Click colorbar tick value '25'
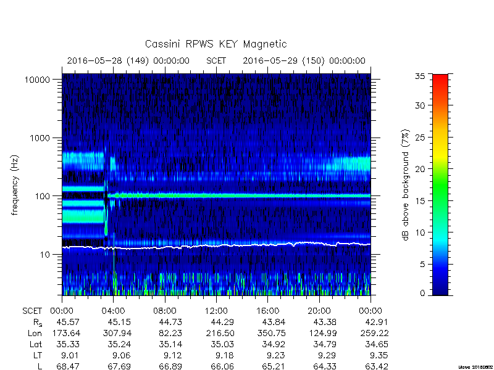This screenshot has height=370, width=494. tap(420, 138)
